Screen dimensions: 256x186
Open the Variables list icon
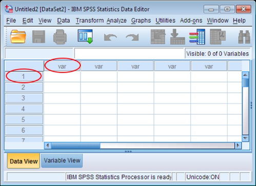197,37
